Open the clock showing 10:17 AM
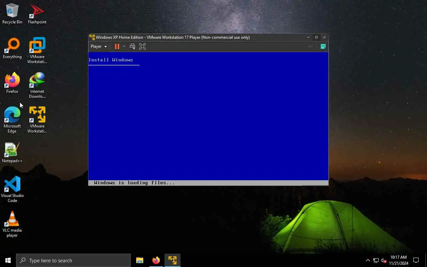The image size is (427, 267). pyautogui.click(x=398, y=260)
